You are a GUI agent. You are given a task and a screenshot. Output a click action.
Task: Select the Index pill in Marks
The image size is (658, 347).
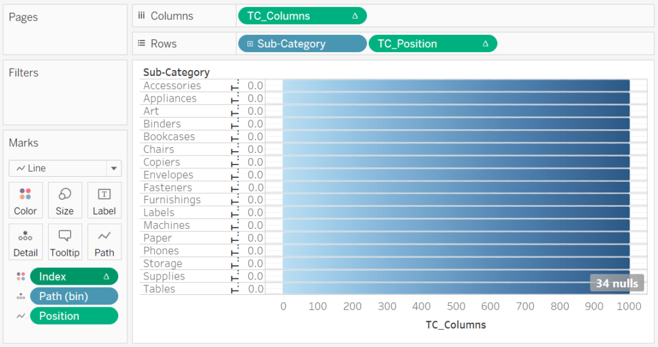(x=74, y=276)
